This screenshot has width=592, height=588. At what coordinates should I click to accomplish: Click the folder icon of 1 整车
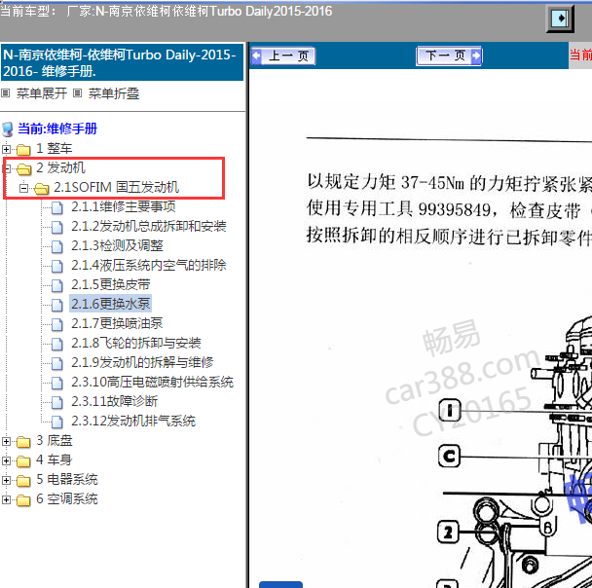[23, 150]
